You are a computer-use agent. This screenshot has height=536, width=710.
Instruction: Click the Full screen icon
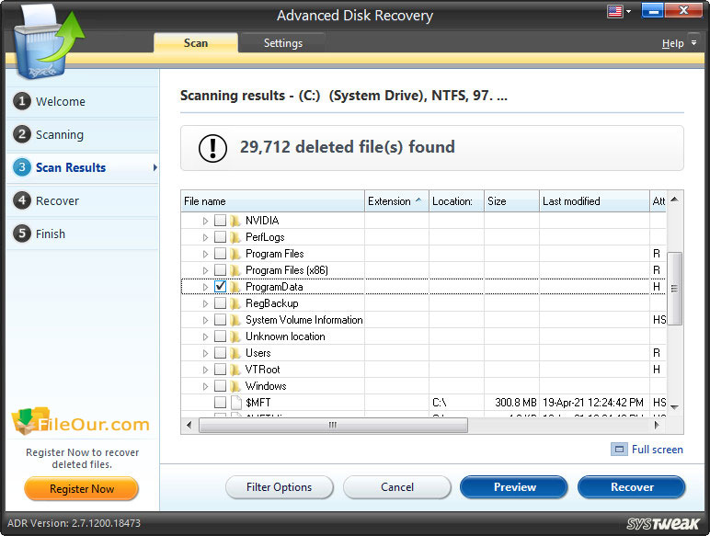619,450
